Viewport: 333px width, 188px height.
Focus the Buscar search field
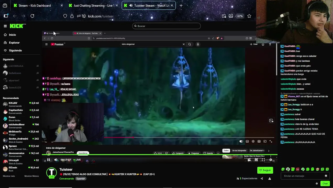click(x=167, y=26)
